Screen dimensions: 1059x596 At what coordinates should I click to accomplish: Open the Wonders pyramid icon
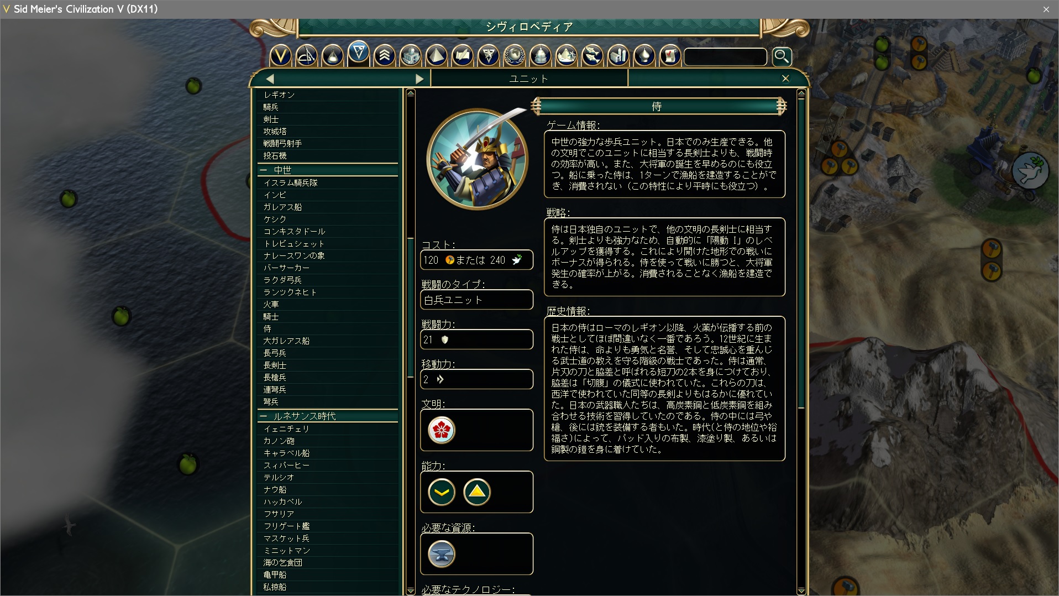coord(436,55)
